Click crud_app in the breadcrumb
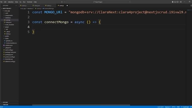This screenshot has width=192, height=108. (x=23, y=9)
